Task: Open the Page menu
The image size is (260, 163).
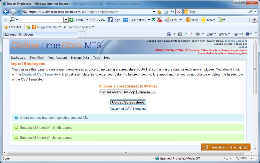Action: pos(211,34)
